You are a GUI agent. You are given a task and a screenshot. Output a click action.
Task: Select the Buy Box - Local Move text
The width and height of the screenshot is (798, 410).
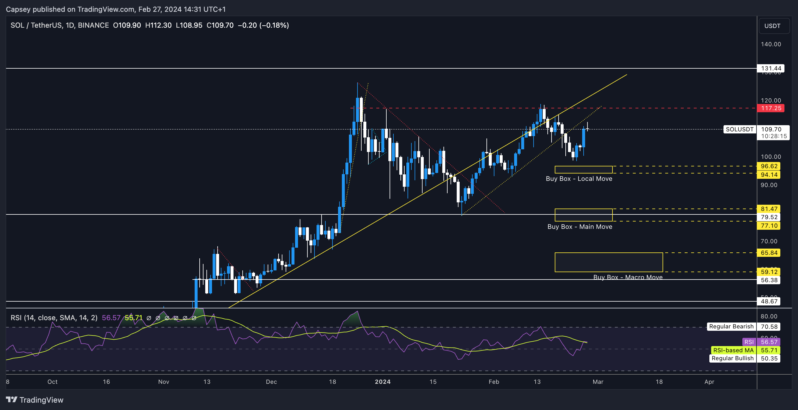click(x=579, y=179)
